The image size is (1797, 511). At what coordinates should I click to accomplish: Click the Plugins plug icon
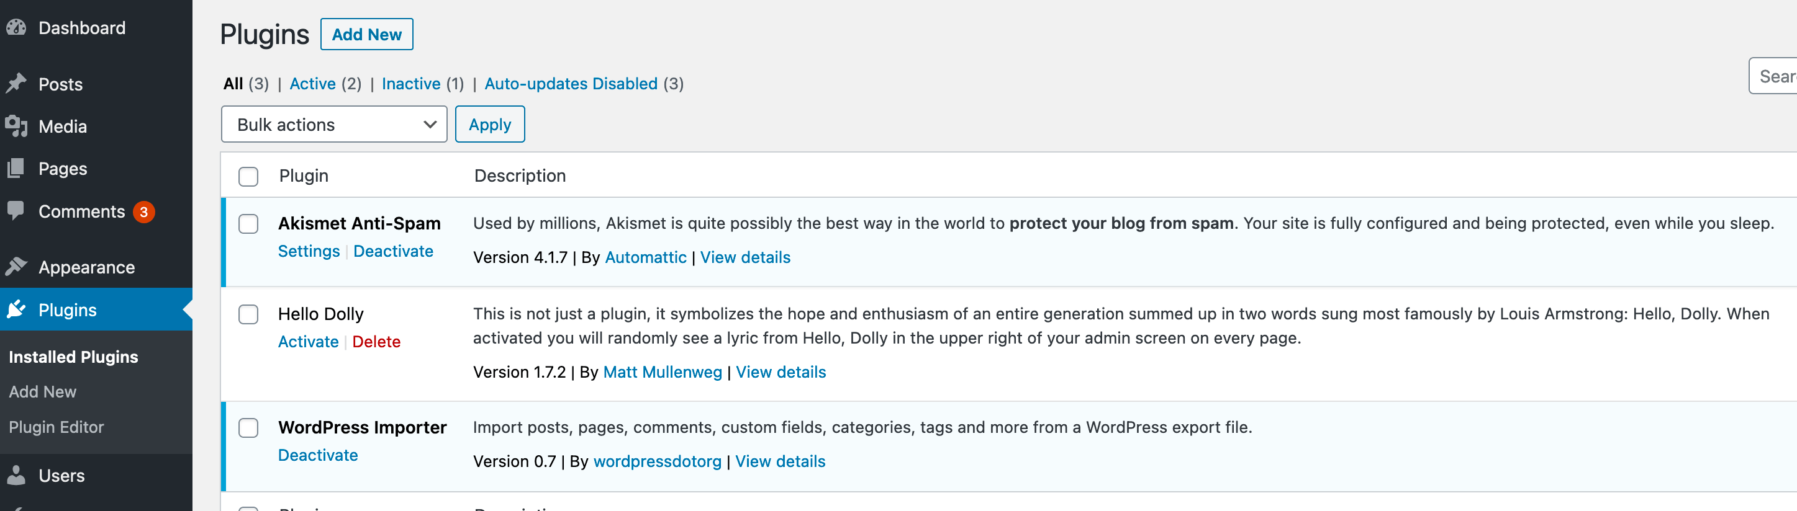pos(16,309)
